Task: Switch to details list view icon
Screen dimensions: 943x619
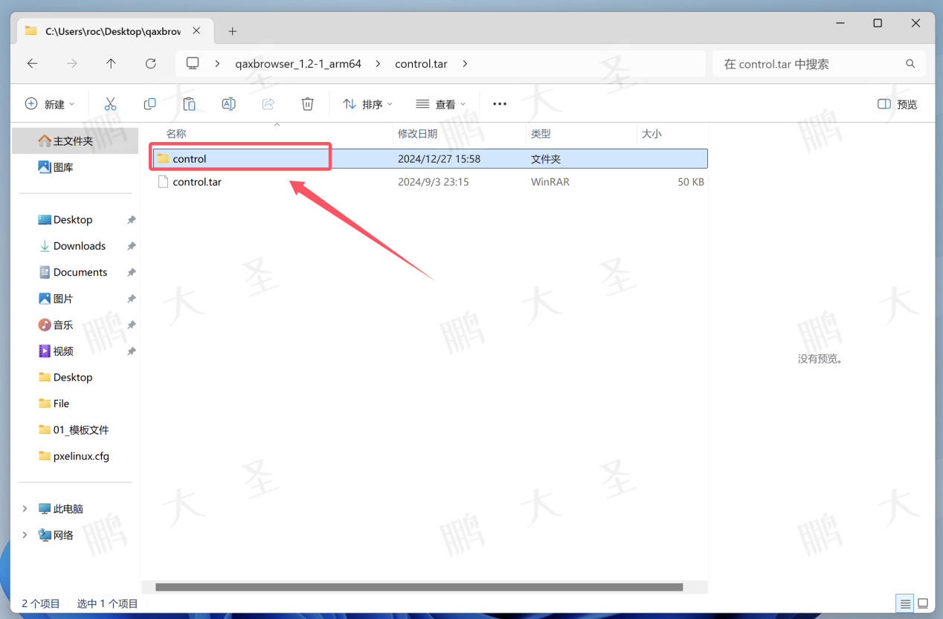Action: point(905,603)
